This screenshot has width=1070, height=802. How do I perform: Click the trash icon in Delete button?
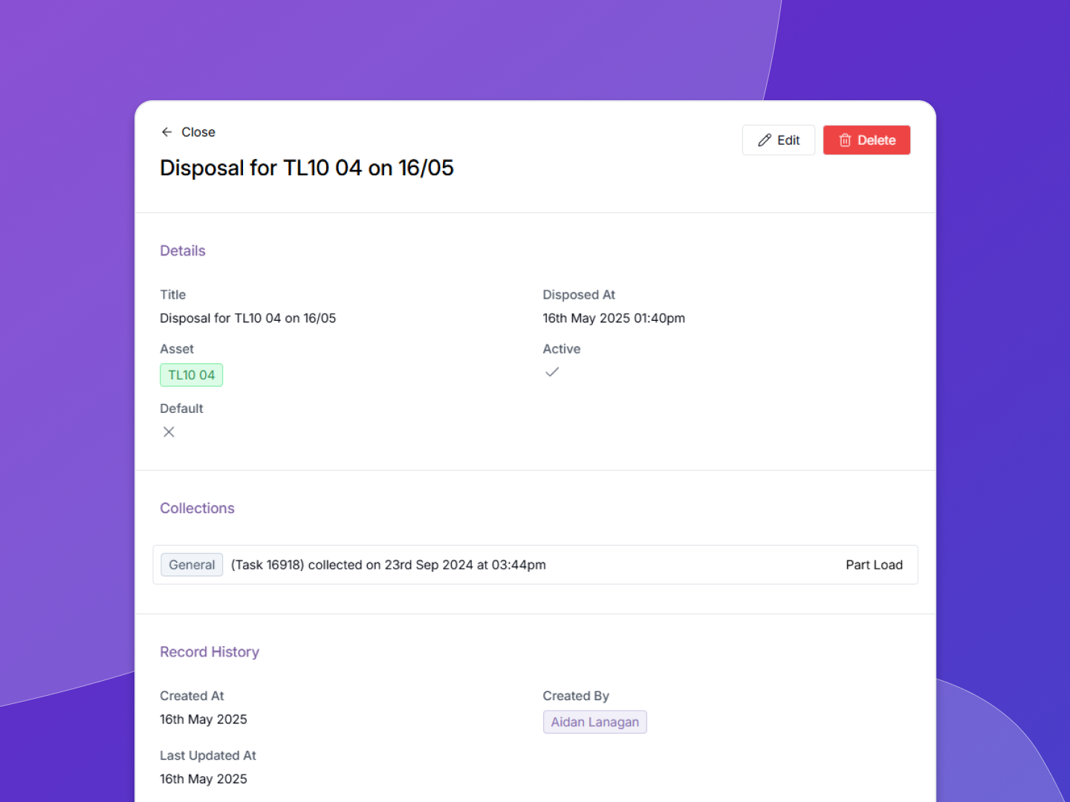pyautogui.click(x=845, y=140)
